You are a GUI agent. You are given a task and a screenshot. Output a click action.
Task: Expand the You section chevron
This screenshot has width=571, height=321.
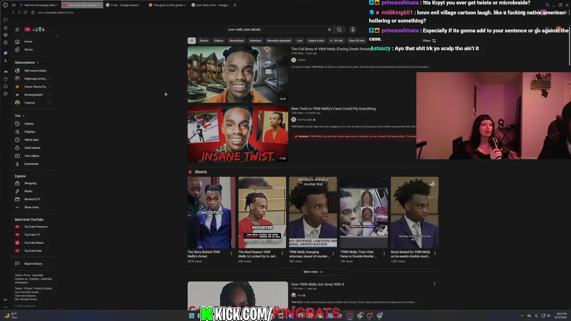pos(24,115)
